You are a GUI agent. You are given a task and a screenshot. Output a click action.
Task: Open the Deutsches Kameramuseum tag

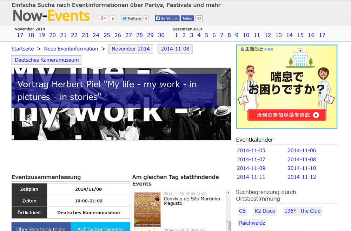[x=47, y=60]
